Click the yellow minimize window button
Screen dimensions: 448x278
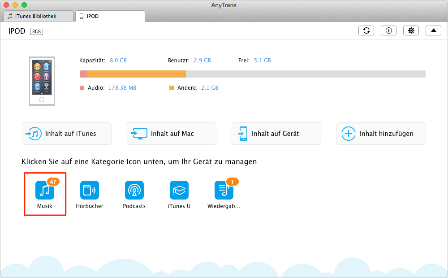tap(15, 5)
